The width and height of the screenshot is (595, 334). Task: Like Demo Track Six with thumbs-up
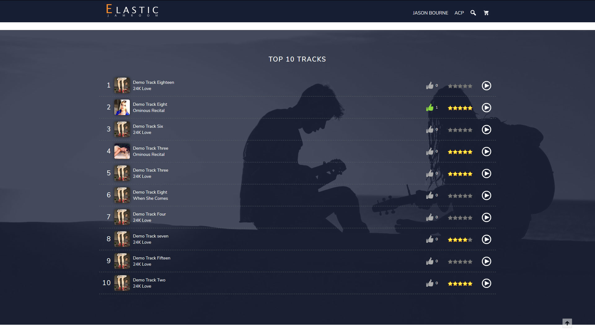click(x=430, y=130)
